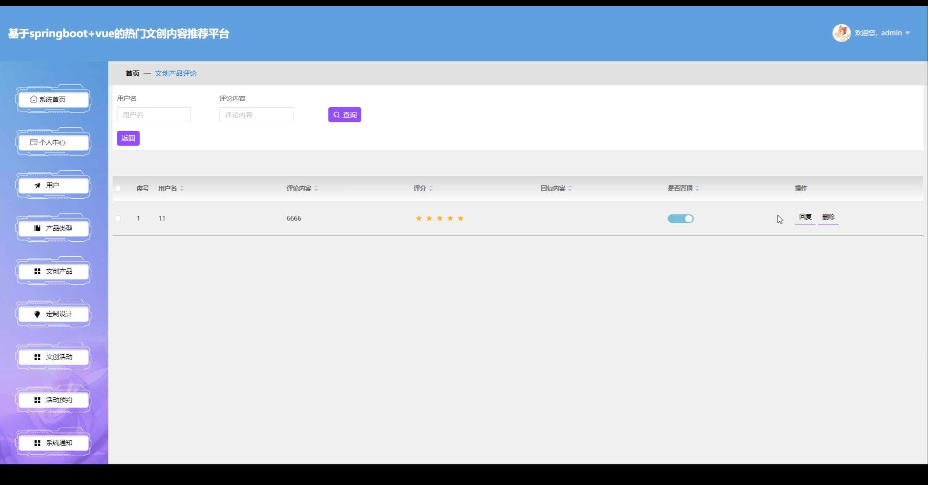Viewport: 928px width, 485px height.
Task: Click the fifth rating star
Action: click(x=460, y=218)
